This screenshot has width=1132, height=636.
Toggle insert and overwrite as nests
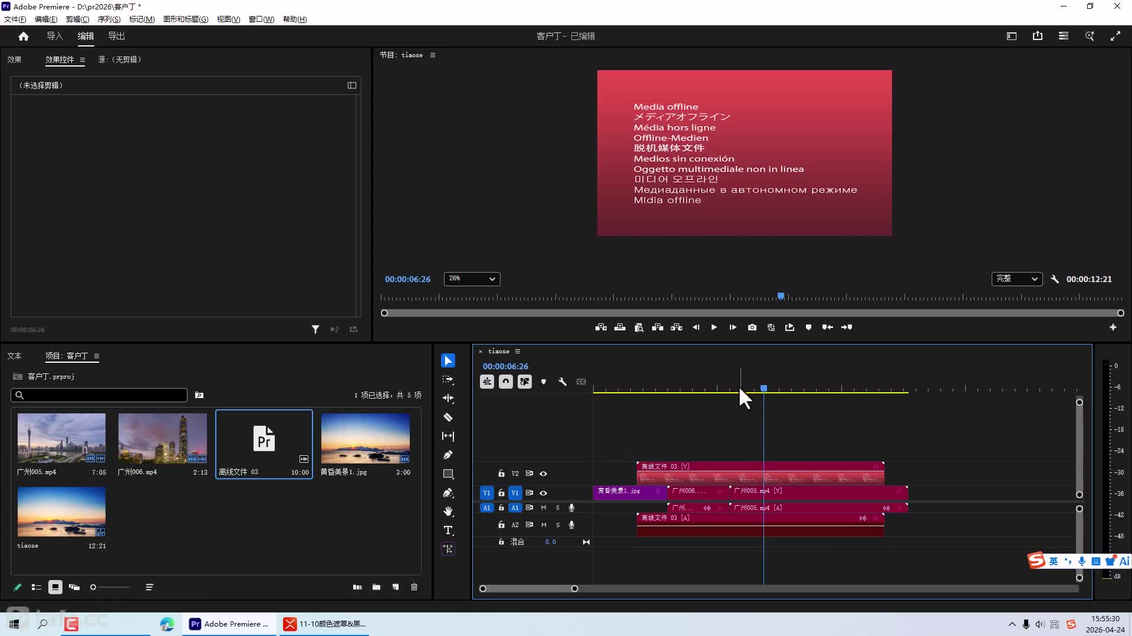(x=487, y=382)
